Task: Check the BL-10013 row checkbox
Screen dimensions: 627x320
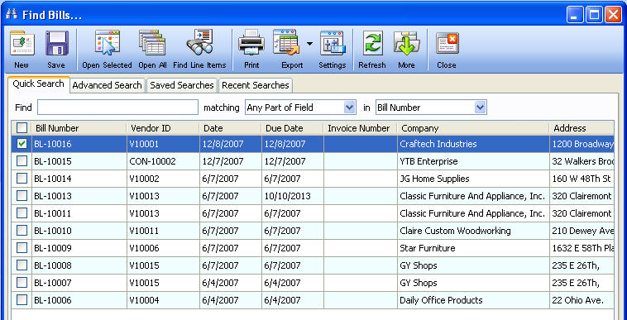Action: [x=22, y=196]
